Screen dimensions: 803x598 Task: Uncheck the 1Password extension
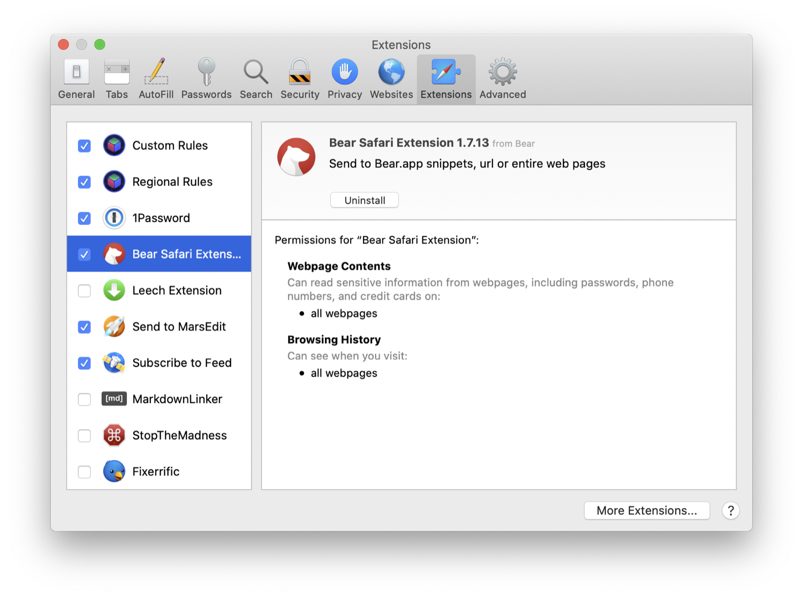pos(84,218)
